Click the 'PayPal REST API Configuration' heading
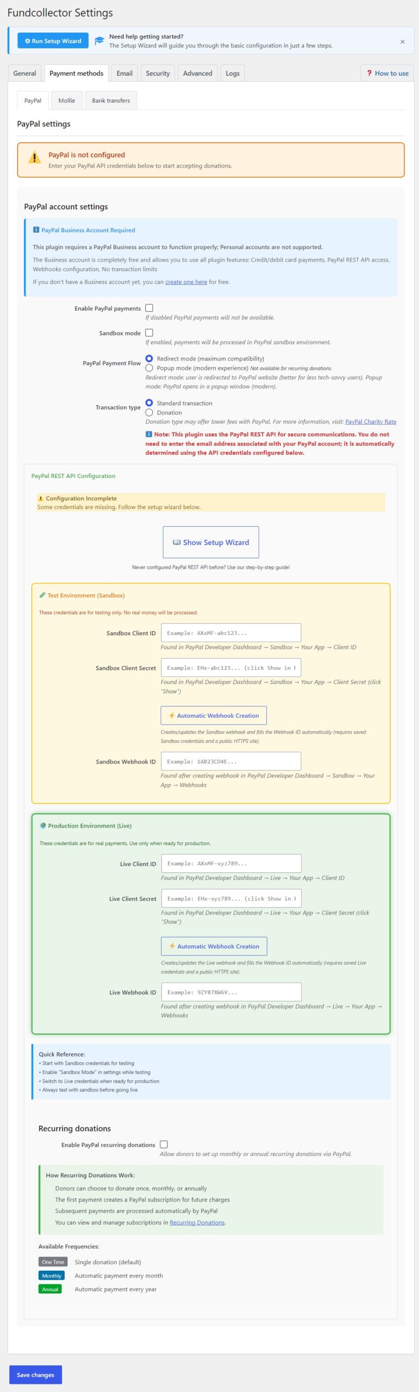The image size is (419, 1392). point(73,476)
